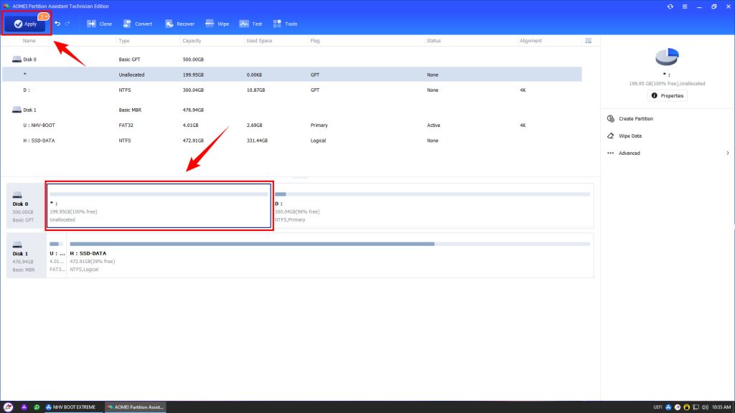This screenshot has width=735, height=413.
Task: Click the Advanced three-dots icon
Action: pyautogui.click(x=610, y=153)
